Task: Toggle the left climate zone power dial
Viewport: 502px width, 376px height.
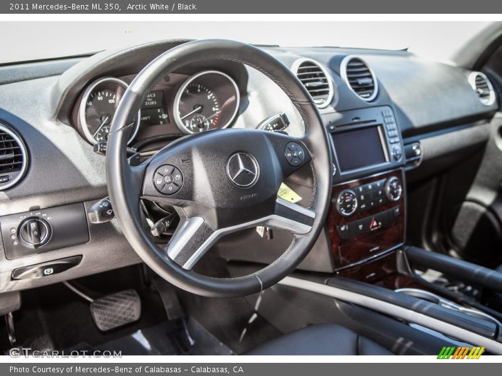Action: click(348, 203)
